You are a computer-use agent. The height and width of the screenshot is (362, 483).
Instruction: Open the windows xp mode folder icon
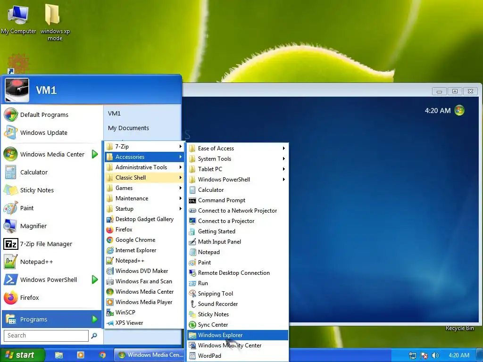coord(55,22)
